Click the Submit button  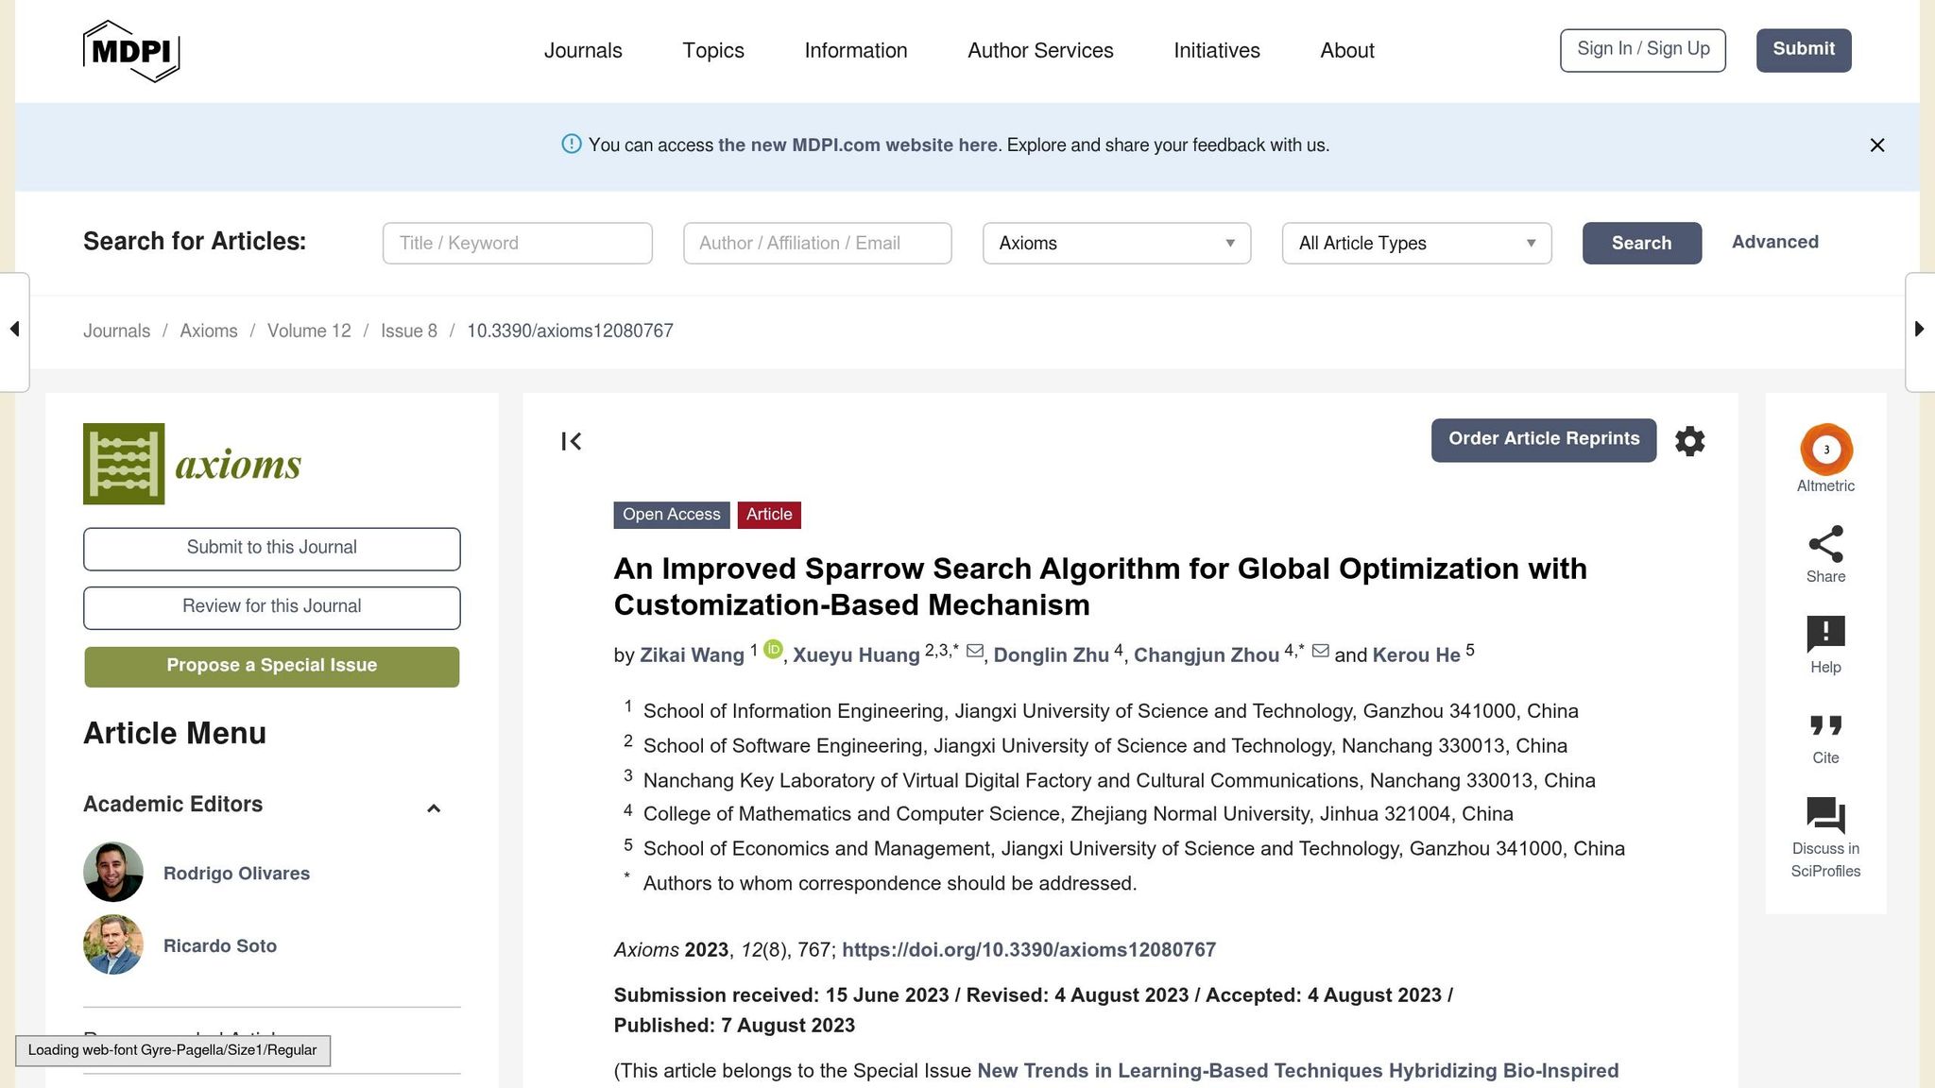point(1804,50)
